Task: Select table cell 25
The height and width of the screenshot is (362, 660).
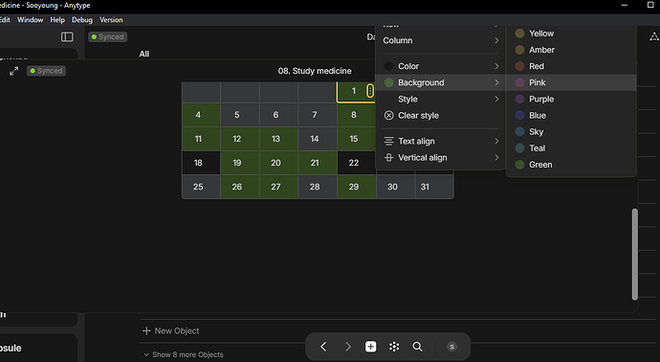Action: coord(201,187)
